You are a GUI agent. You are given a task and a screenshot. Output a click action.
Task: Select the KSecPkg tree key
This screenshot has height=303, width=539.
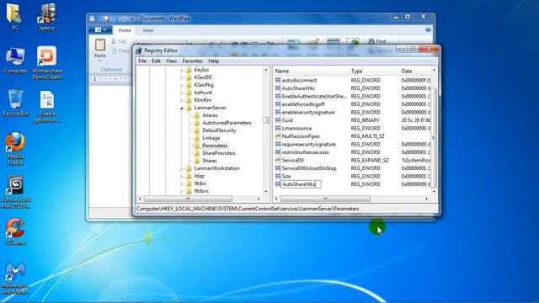coord(204,85)
